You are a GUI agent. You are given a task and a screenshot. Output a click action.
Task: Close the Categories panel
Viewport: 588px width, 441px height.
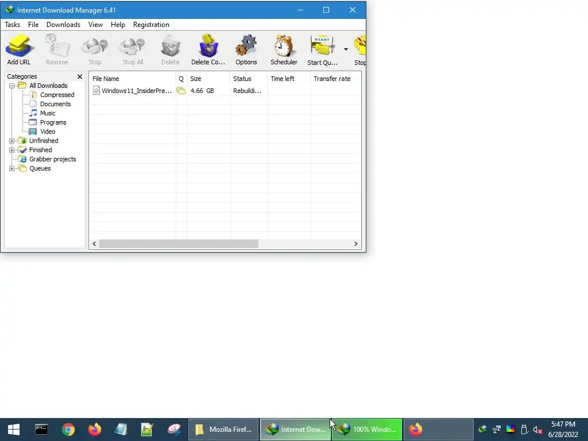(x=79, y=76)
